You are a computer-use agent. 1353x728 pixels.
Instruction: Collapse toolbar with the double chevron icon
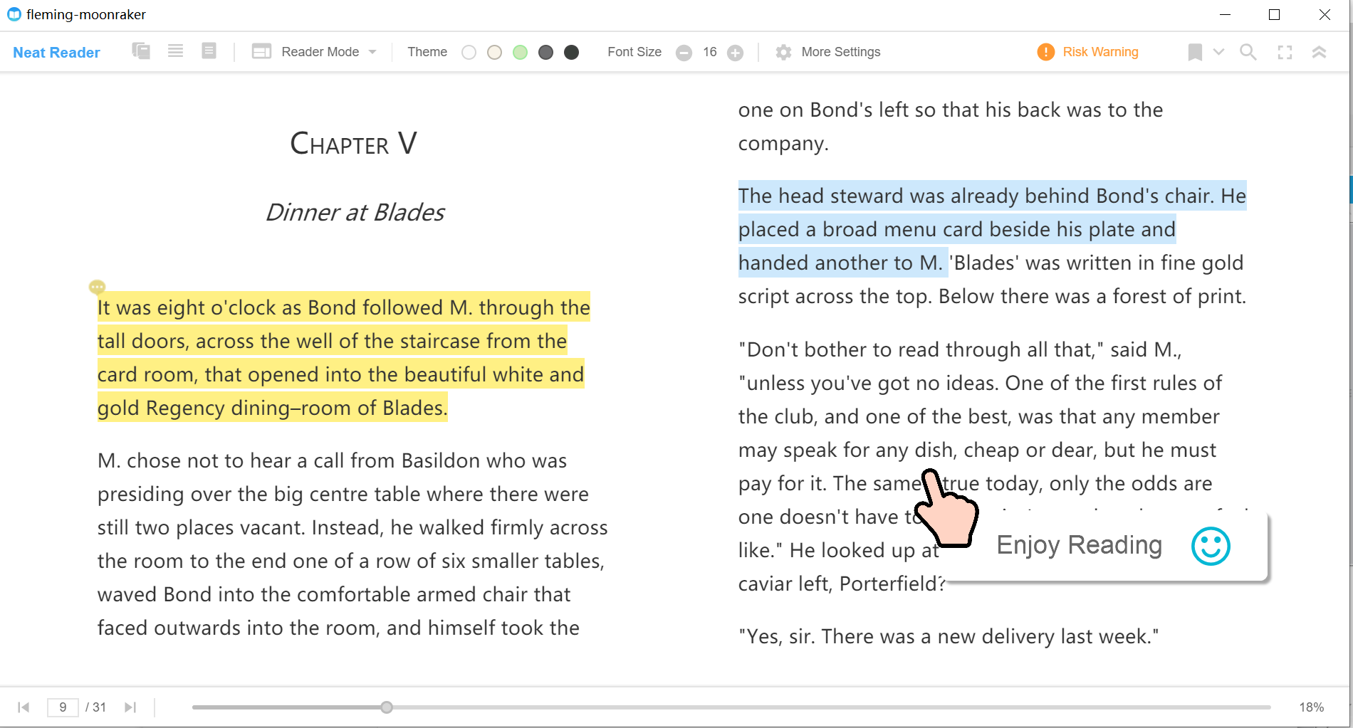1319,52
